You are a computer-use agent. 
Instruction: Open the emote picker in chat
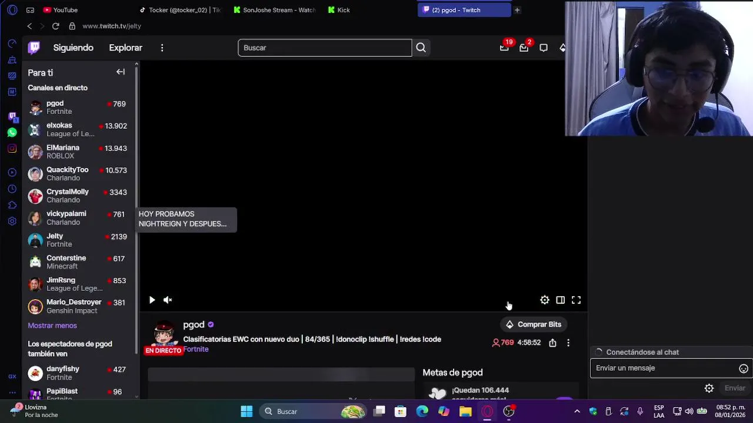click(744, 368)
